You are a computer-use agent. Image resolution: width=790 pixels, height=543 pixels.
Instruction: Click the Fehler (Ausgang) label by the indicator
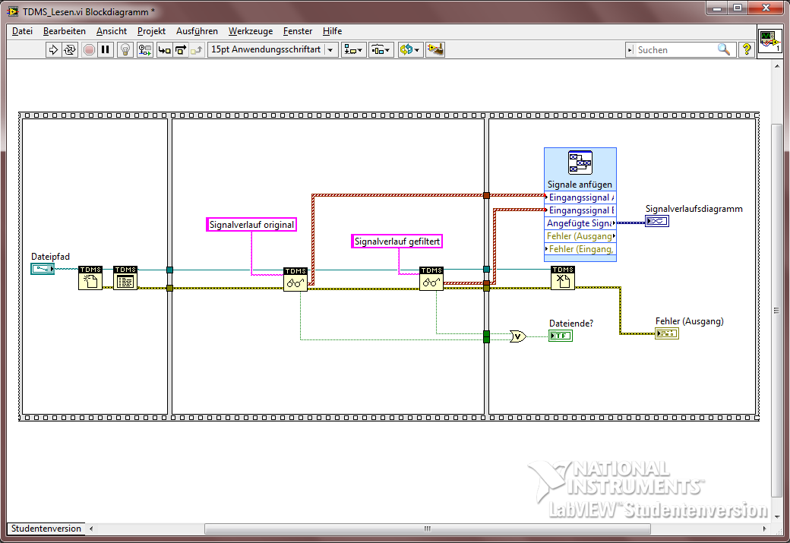pyautogui.click(x=689, y=321)
